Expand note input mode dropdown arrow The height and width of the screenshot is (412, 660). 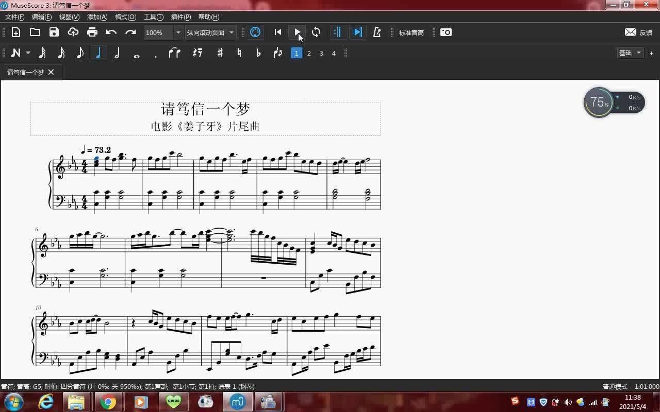(x=28, y=53)
